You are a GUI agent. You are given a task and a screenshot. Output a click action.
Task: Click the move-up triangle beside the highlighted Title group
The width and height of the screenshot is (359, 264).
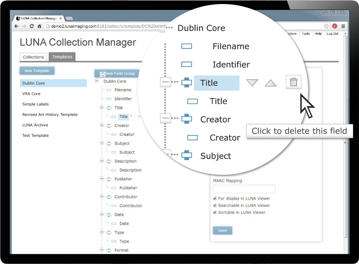(271, 83)
